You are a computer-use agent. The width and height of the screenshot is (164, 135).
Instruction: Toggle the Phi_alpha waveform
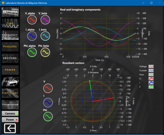coord(32,52)
